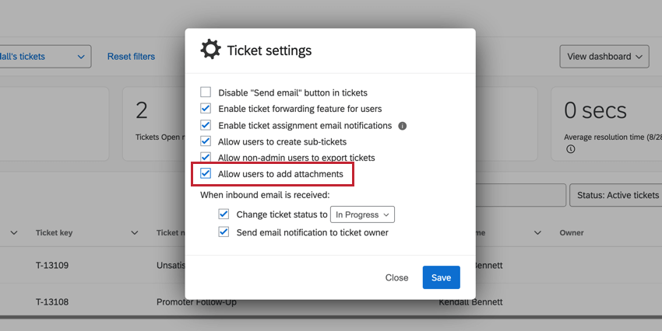Open ticket T-13109 row
Screen dimensions: 662x331
tap(53, 266)
